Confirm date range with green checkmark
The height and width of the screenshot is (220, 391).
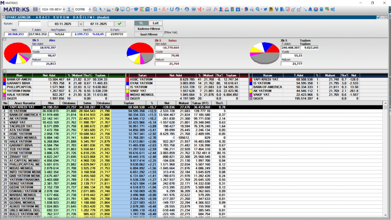coord(120,24)
